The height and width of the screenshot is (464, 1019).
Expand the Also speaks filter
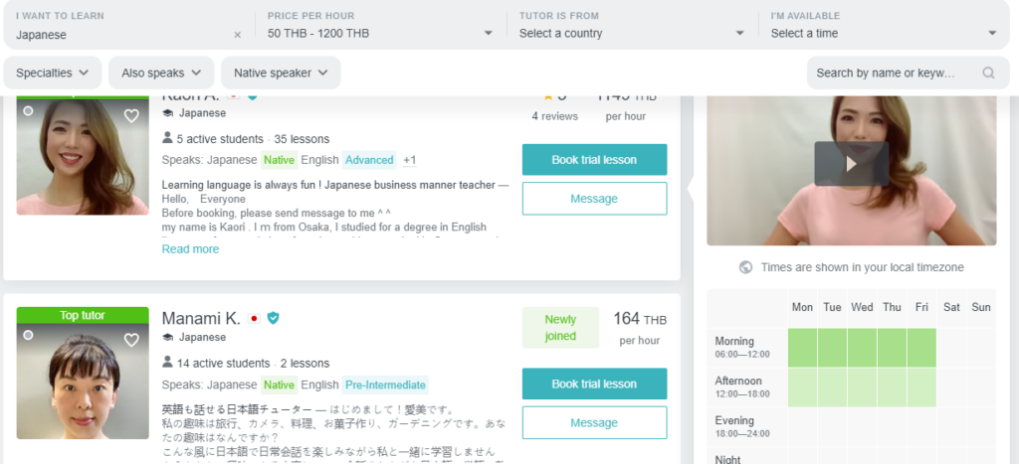pos(161,73)
